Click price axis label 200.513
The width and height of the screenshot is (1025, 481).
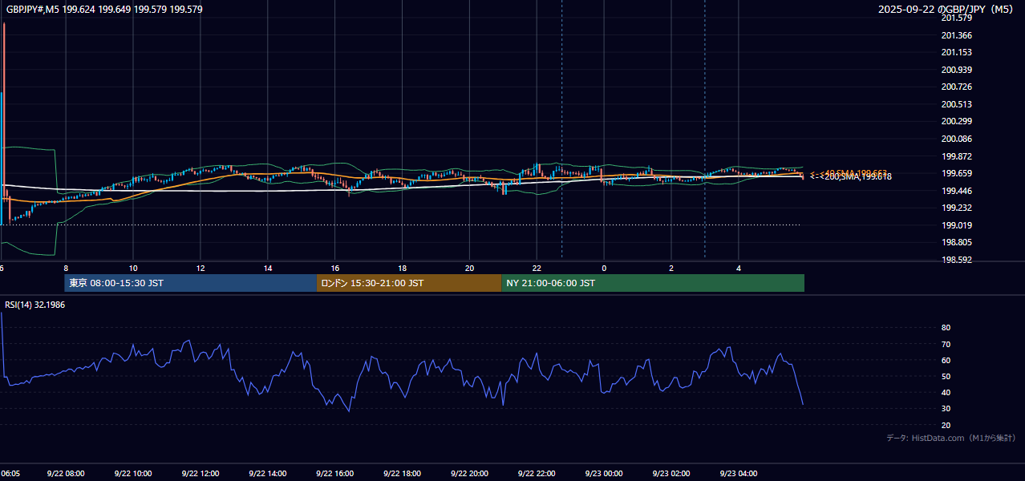[956, 104]
